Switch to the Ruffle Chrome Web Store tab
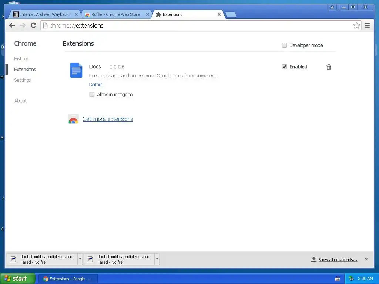 (x=116, y=14)
